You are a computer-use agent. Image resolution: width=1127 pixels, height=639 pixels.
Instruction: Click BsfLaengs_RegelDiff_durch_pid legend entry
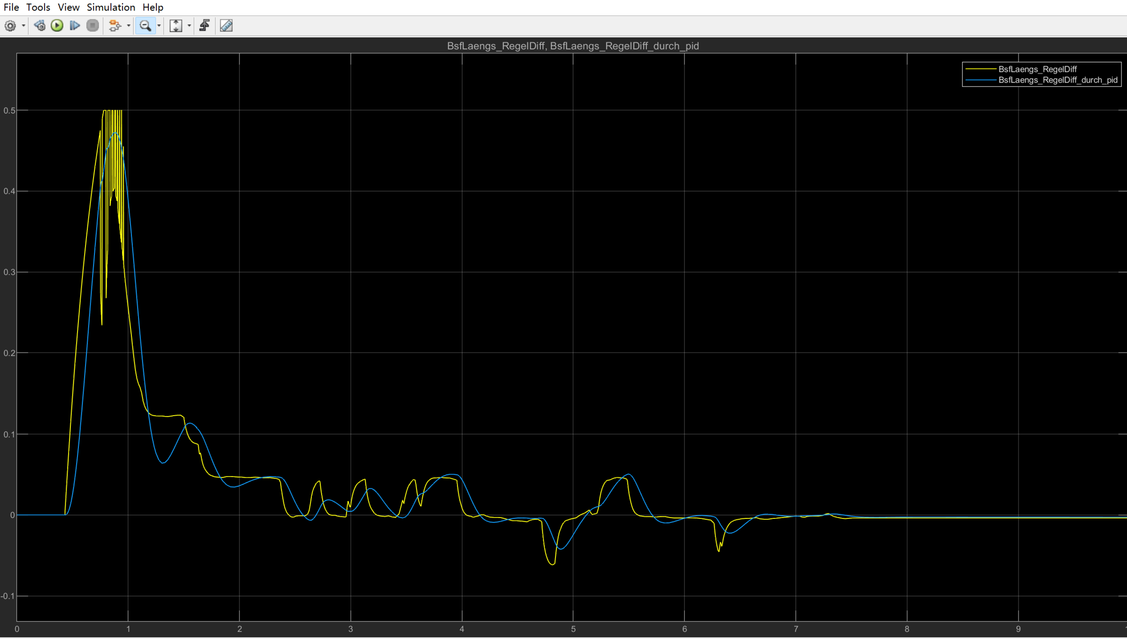[1057, 80]
